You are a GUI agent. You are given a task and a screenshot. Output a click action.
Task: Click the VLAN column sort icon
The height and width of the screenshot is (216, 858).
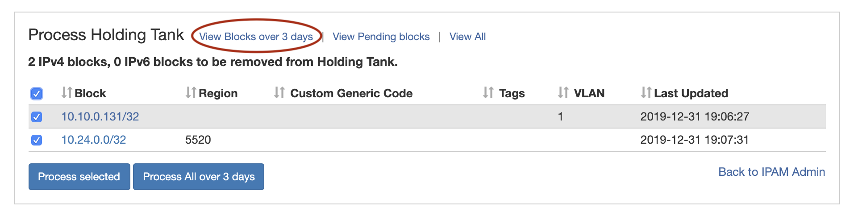[x=563, y=93]
